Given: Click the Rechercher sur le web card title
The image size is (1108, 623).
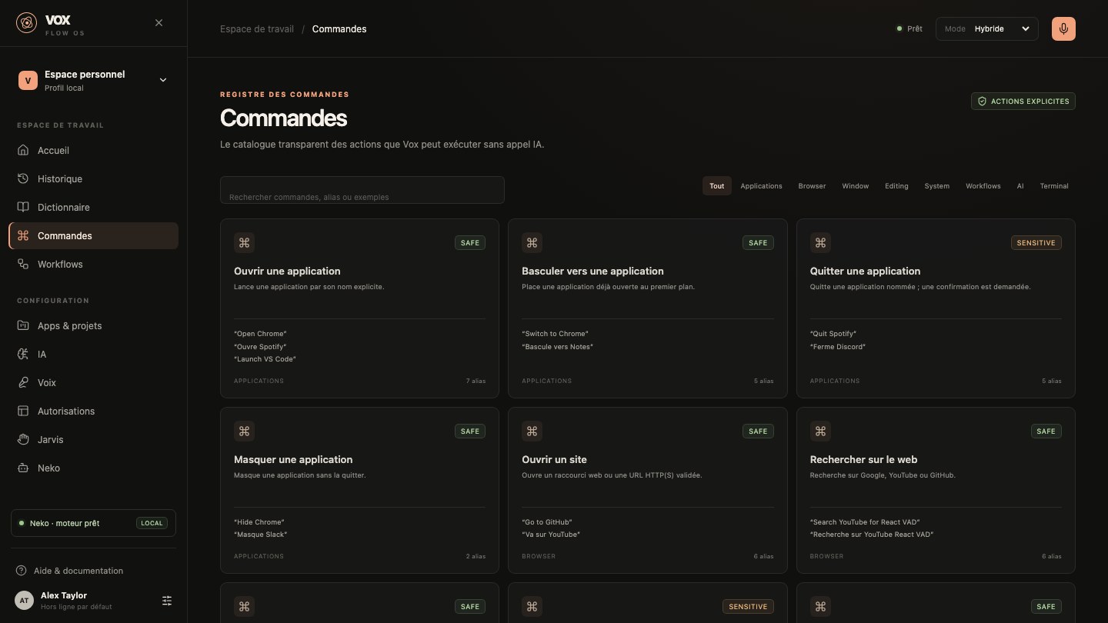Looking at the screenshot, I should (x=863, y=460).
